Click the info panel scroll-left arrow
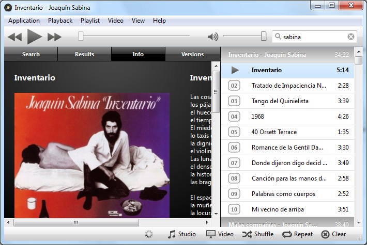This screenshot has height=245, width=367. coord(9,222)
